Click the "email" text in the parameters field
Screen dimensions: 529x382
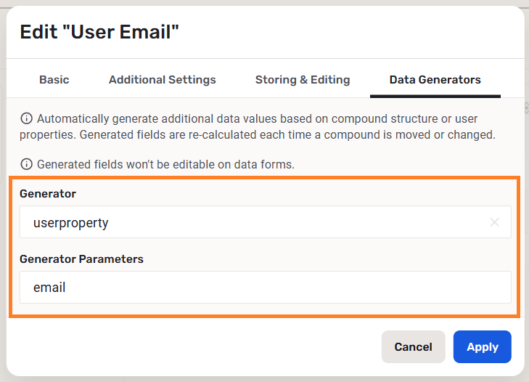(49, 288)
